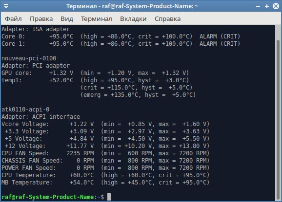This screenshot has height=202, width=282.
Task: Open the Справка menu
Action: (x=168, y=18)
